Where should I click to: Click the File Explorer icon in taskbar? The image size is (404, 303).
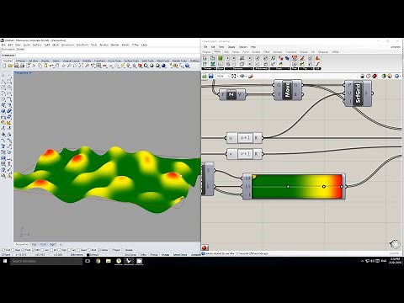[x=109, y=261]
